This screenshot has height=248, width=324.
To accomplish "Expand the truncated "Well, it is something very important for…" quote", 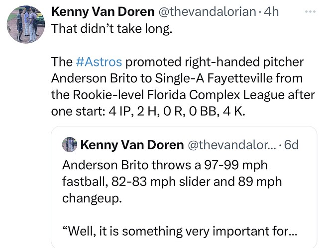I will pos(180,231).
